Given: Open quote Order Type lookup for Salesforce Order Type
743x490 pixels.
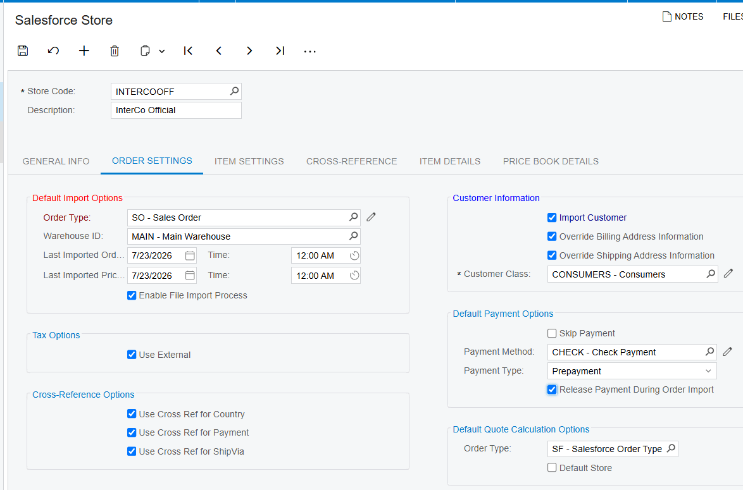Looking at the screenshot, I should click(671, 448).
